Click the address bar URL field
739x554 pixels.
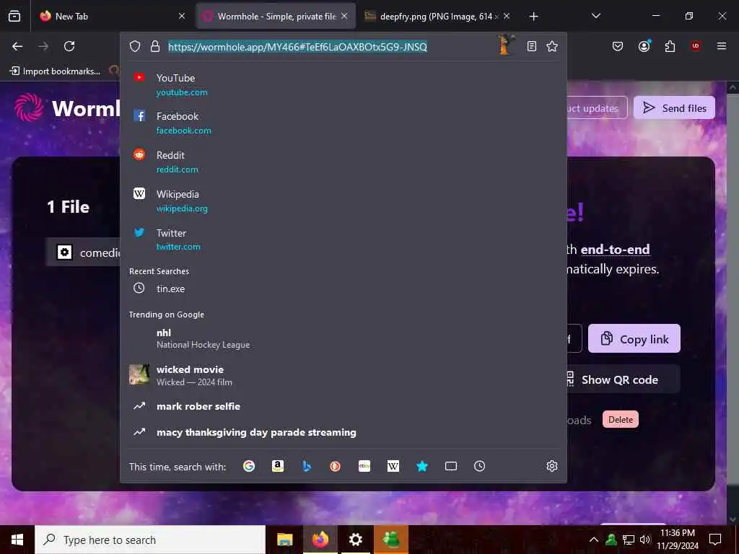tap(330, 47)
